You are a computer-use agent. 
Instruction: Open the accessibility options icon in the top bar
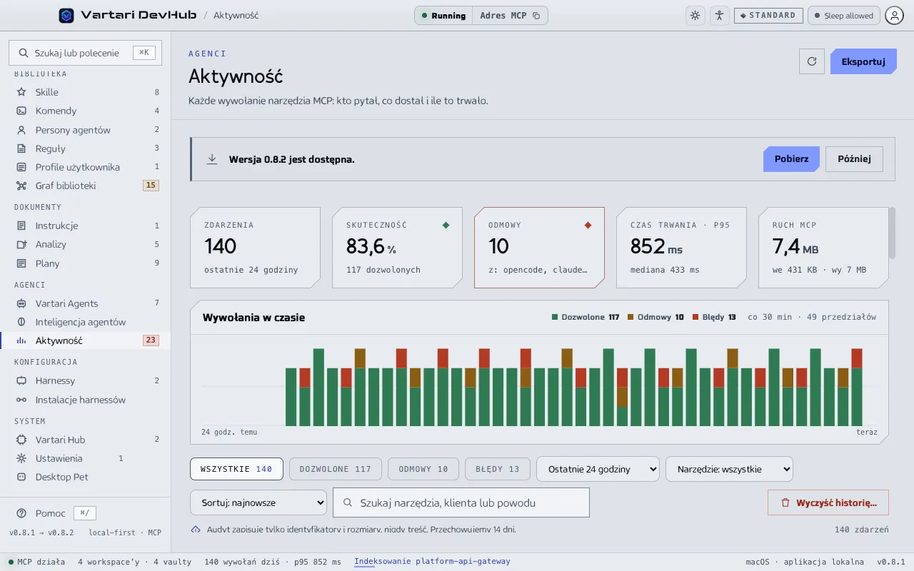[x=719, y=15]
